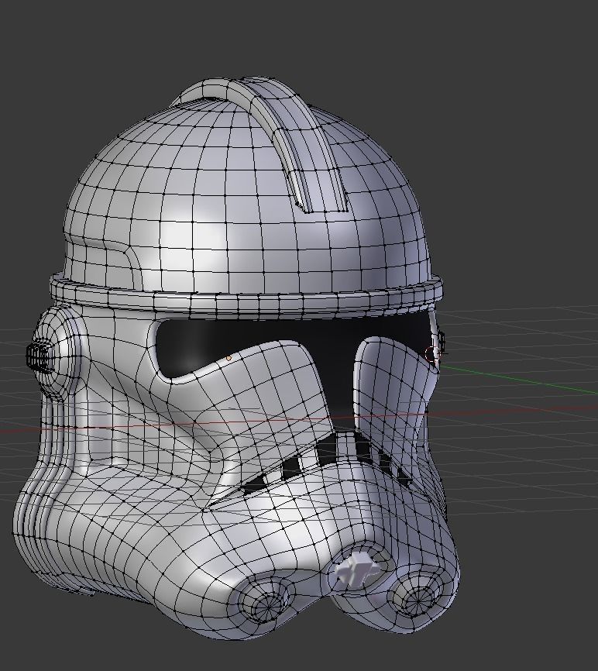Click the 3D cursor beside the visor
The image size is (598, 671).
pyautogui.click(x=432, y=354)
